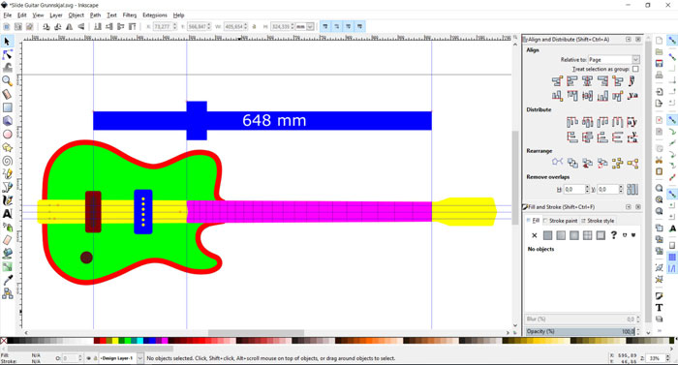Select the Zoom magnifier tool
Screen dimensions: 678x365
[7, 81]
